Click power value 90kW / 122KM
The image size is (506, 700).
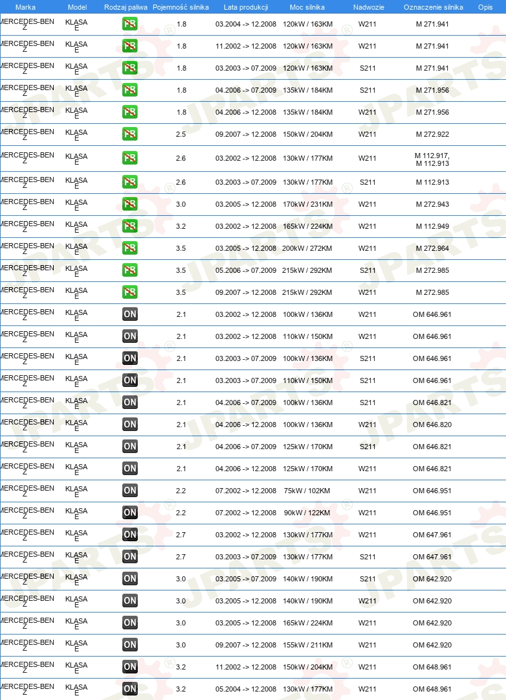[307, 513]
